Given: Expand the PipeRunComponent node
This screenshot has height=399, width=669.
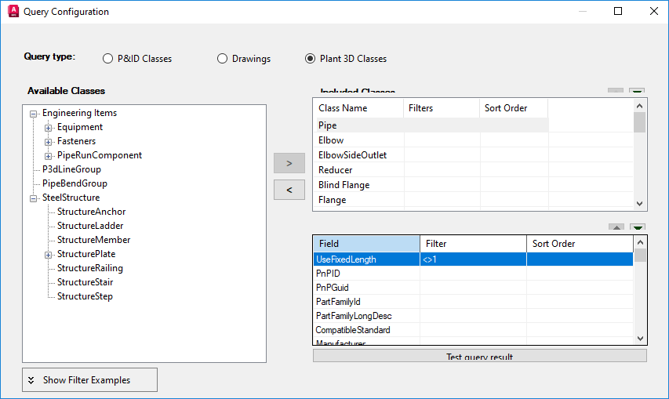Looking at the screenshot, I should (49, 155).
